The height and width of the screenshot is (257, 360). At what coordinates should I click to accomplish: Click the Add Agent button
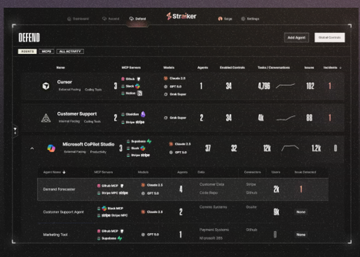[x=296, y=38]
